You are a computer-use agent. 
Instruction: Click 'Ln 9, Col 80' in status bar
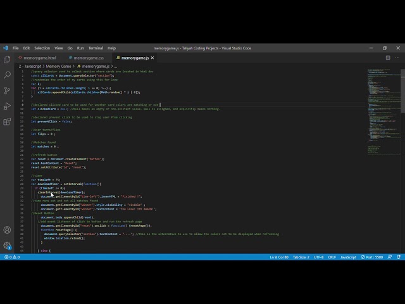point(279,257)
